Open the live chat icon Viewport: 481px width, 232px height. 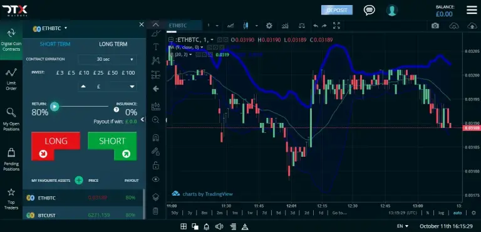(x=370, y=10)
